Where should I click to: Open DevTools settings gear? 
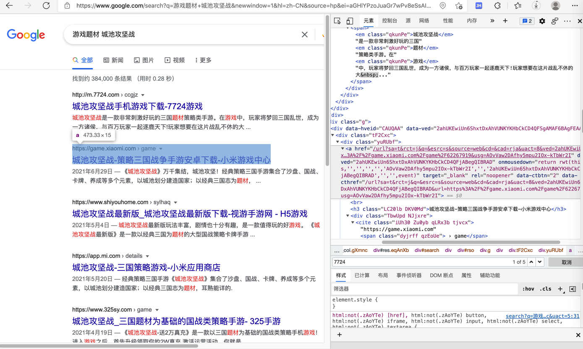(542, 21)
